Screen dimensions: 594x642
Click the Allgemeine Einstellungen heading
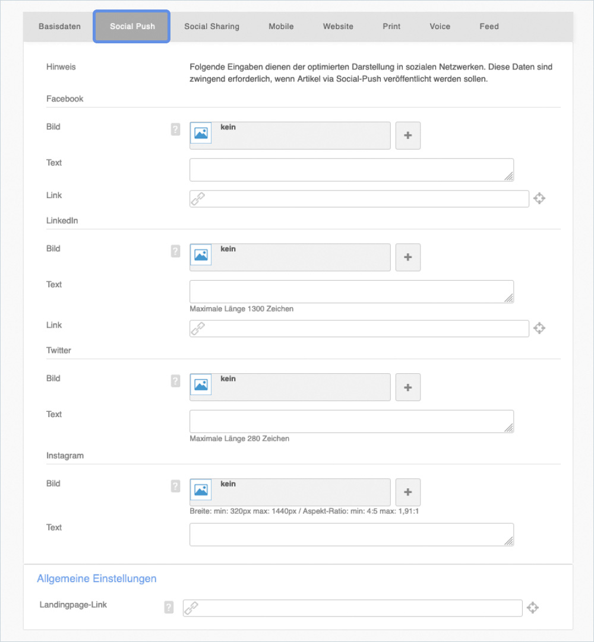(x=97, y=579)
